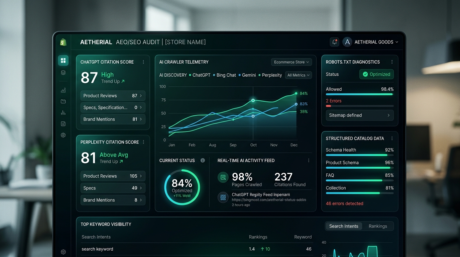Screen dimensions: 460x257
Task: Click the 83% endpoint on the chart
Action: [296, 104]
